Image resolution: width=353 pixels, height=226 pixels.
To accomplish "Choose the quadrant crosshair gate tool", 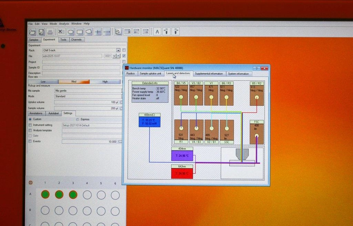I will tap(98, 32).
